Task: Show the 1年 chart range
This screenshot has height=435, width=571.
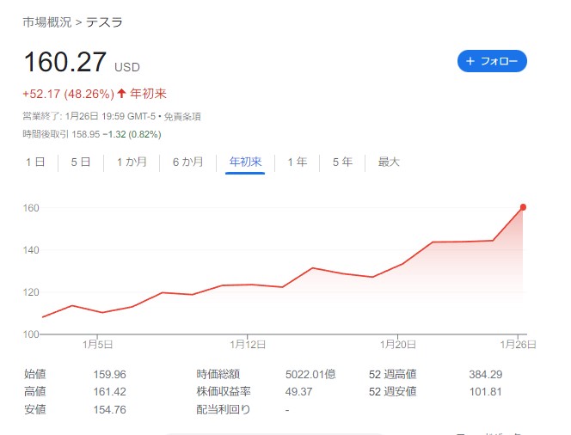Action: click(x=298, y=162)
